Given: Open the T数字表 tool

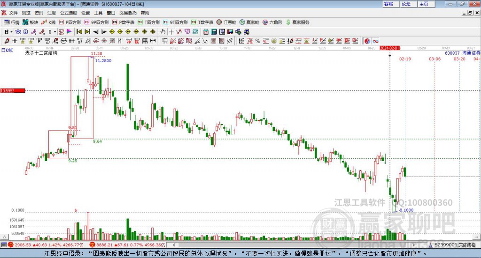Looking at the screenshot, I should [202, 22].
